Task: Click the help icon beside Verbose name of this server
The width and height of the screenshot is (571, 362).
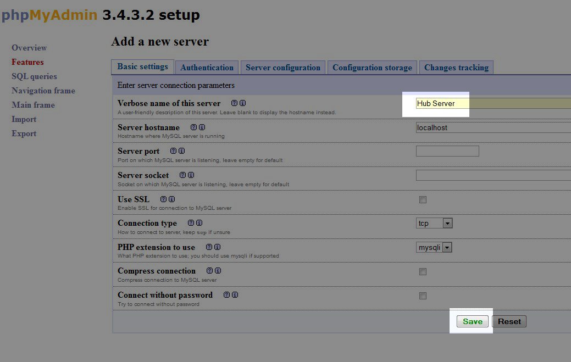Action: [x=234, y=103]
